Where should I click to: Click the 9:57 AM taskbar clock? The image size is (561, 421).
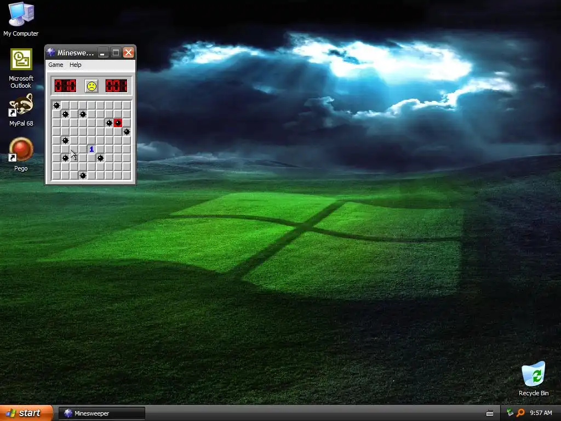tap(541, 413)
